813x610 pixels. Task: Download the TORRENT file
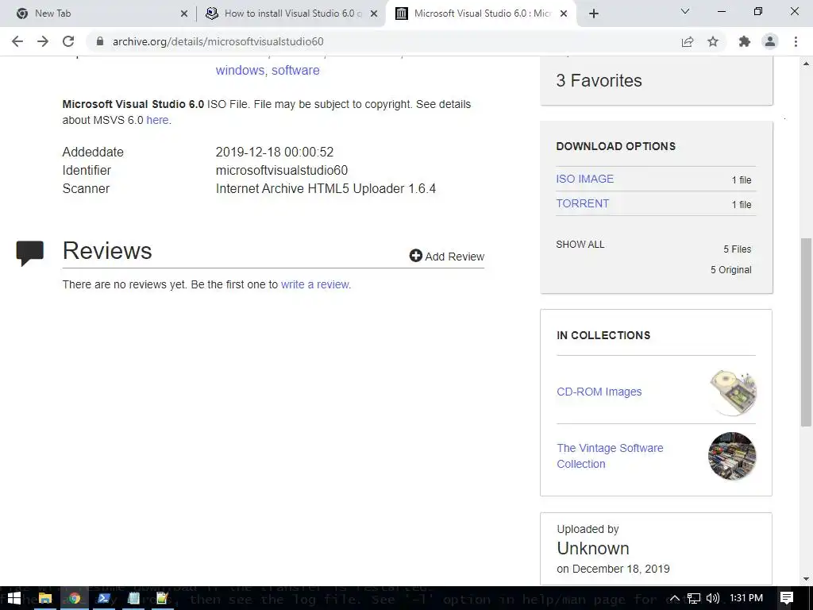583,203
